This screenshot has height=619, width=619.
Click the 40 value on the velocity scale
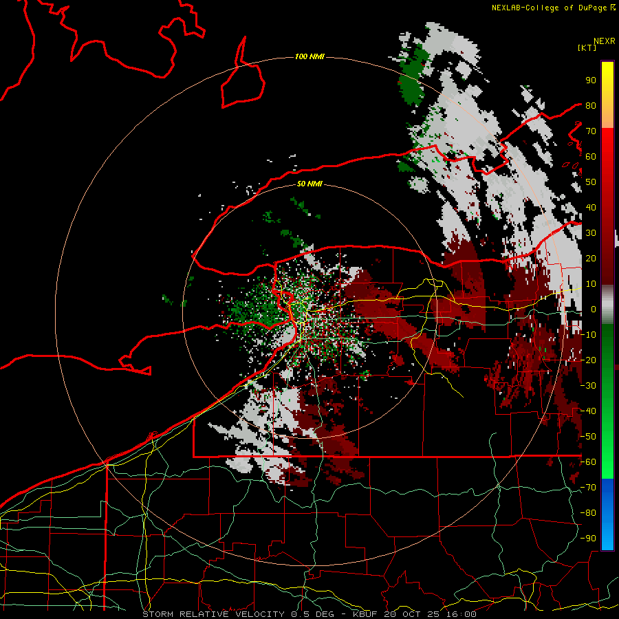(591, 207)
